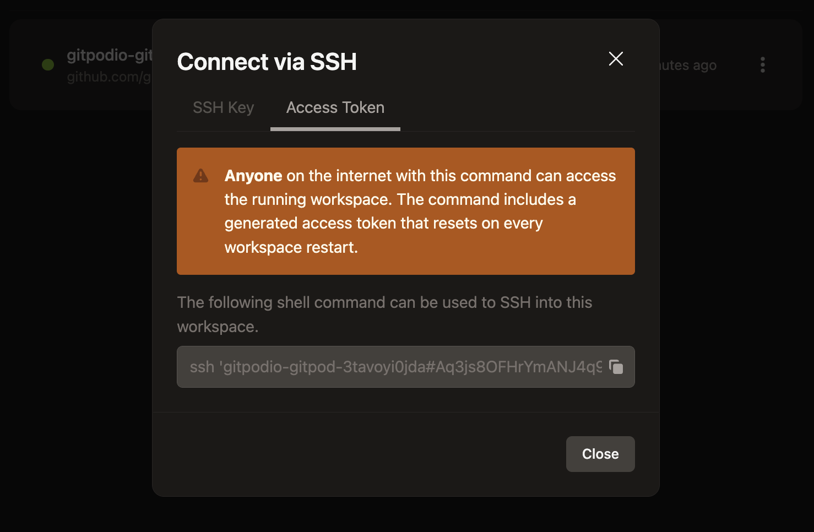Open the gitpodio-git workspace entry

point(109,56)
